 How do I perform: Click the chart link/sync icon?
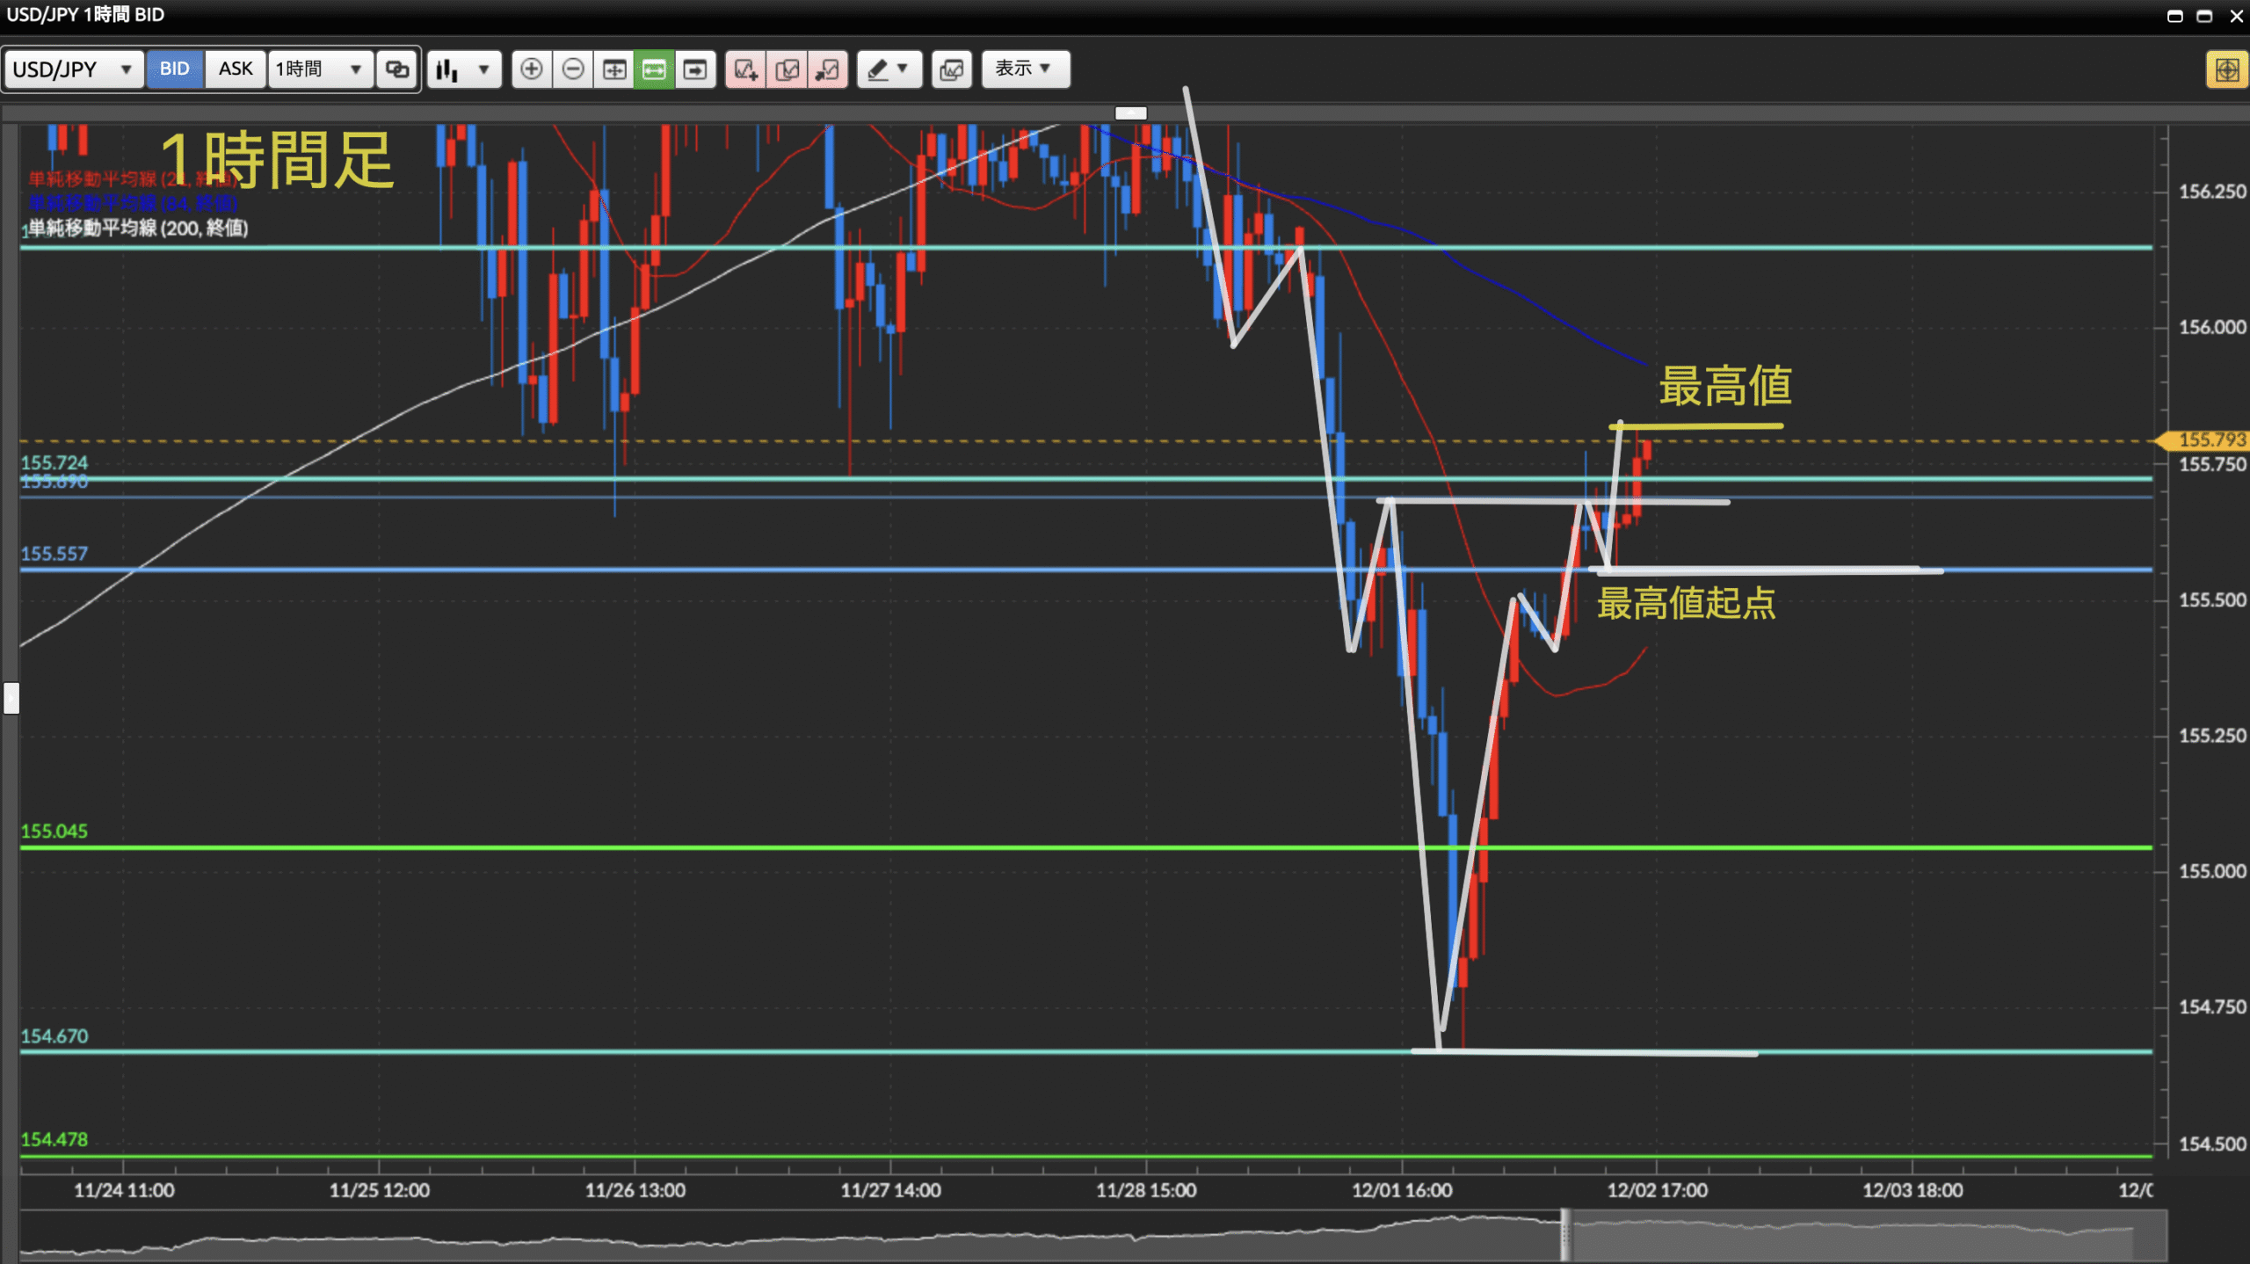click(x=396, y=69)
